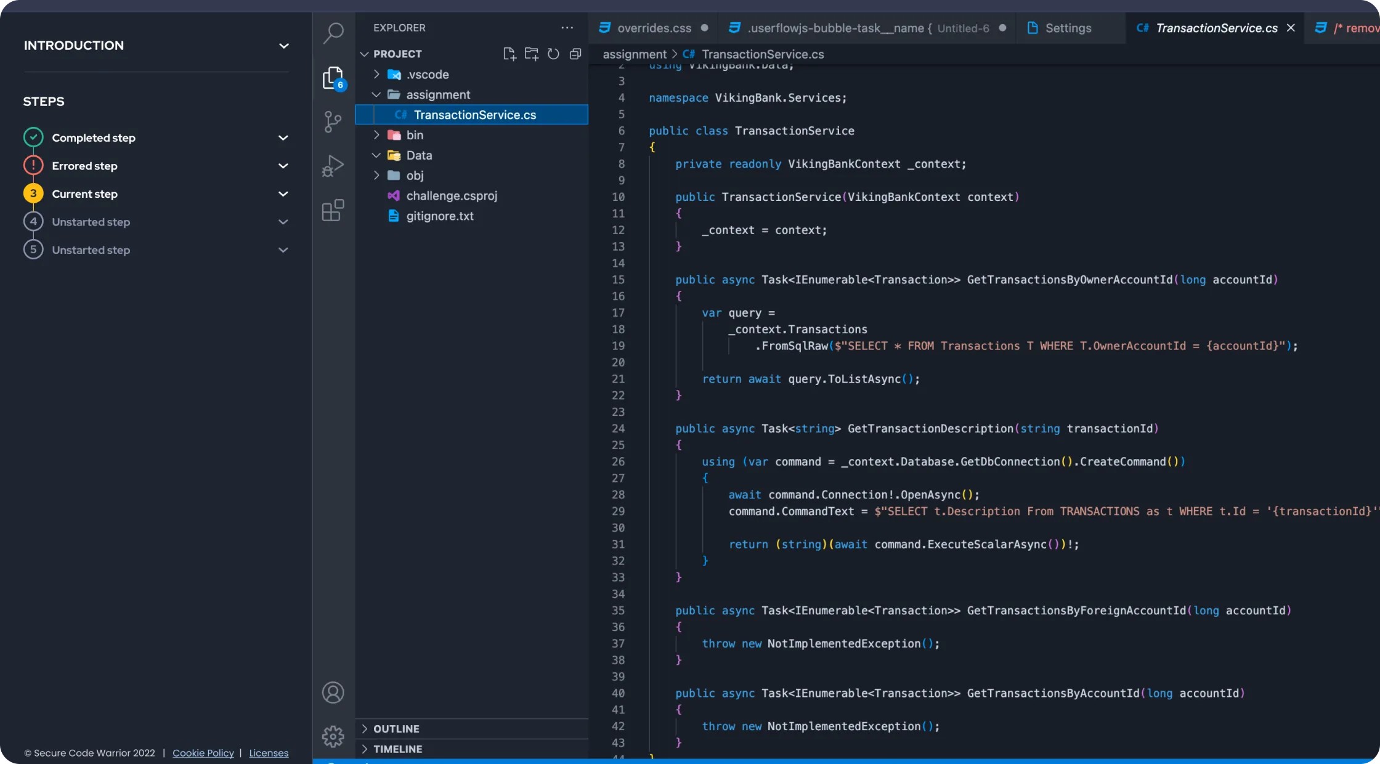Image resolution: width=1380 pixels, height=764 pixels.
Task: Click the New Folder icon in Explorer
Action: click(x=531, y=54)
